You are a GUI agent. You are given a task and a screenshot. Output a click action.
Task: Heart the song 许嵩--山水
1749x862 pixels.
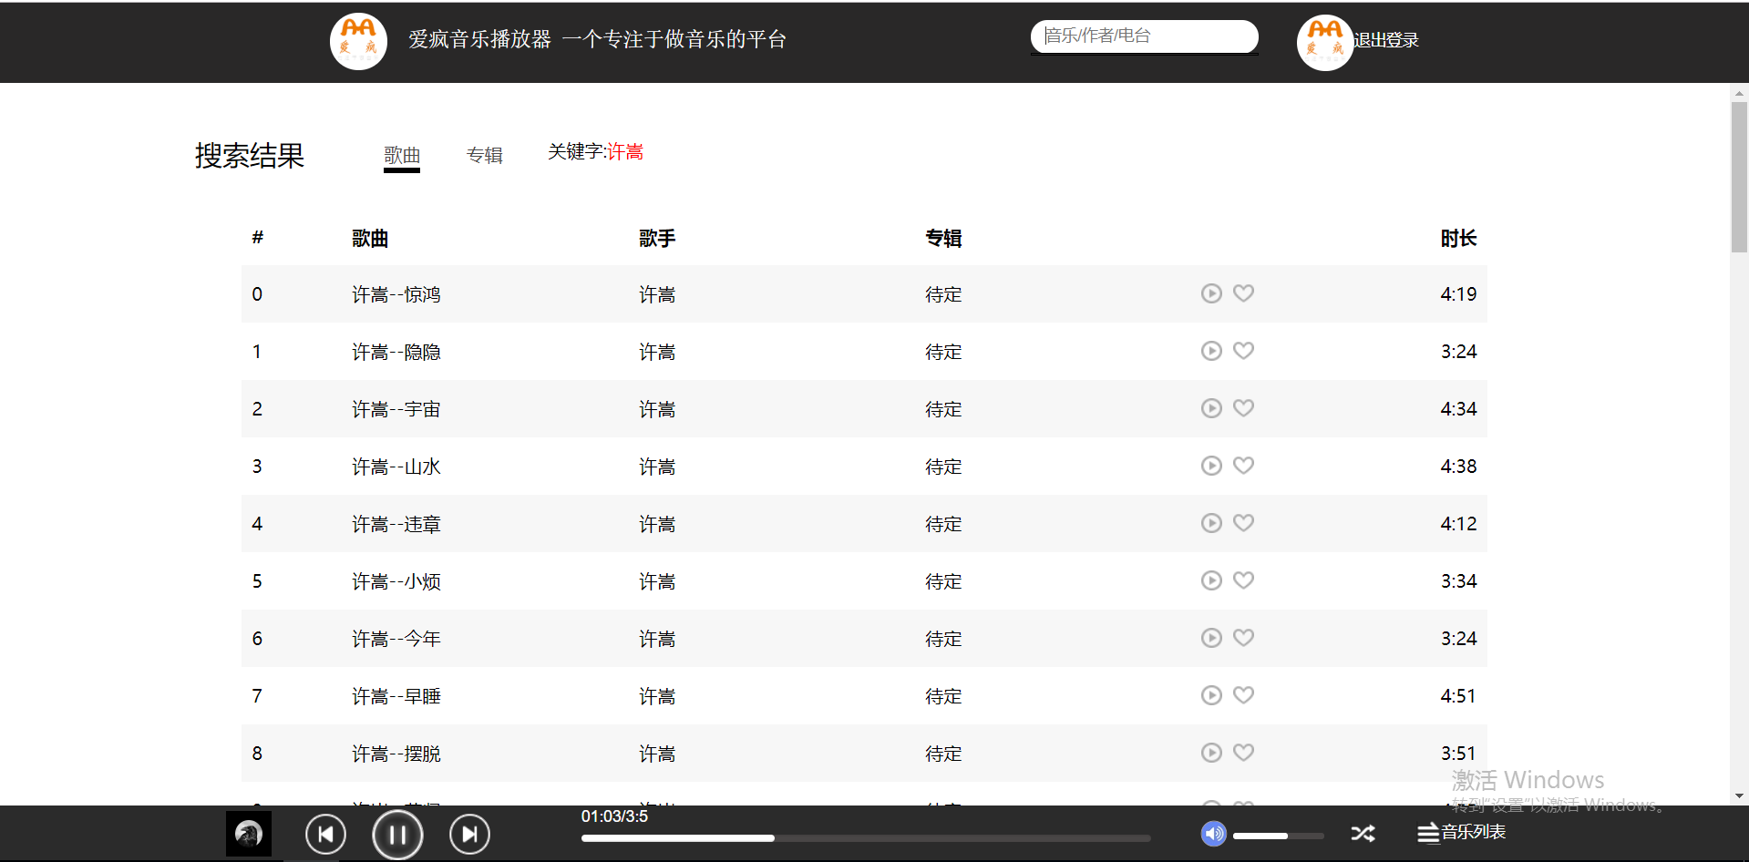[x=1243, y=466]
